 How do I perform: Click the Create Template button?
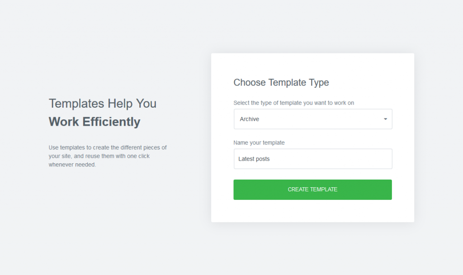(x=312, y=190)
